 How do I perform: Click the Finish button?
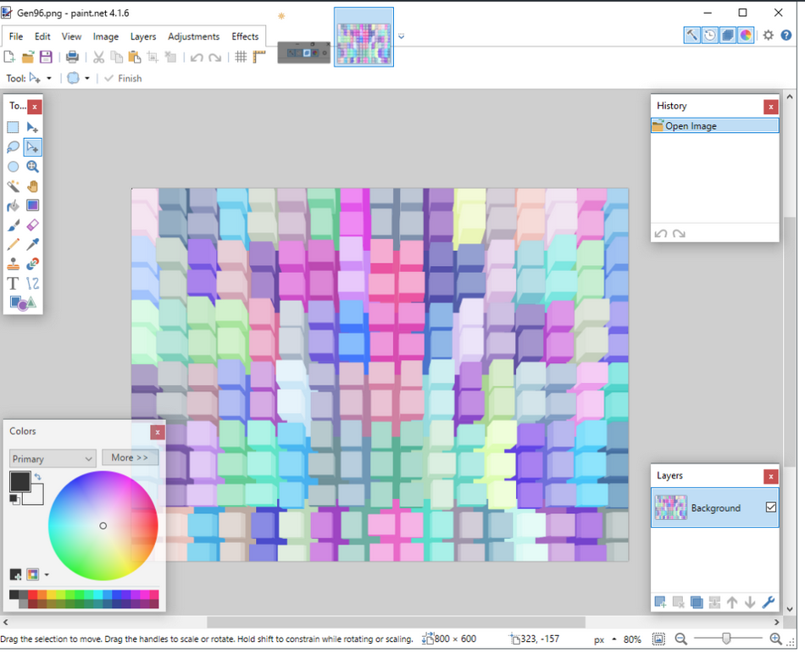click(123, 79)
